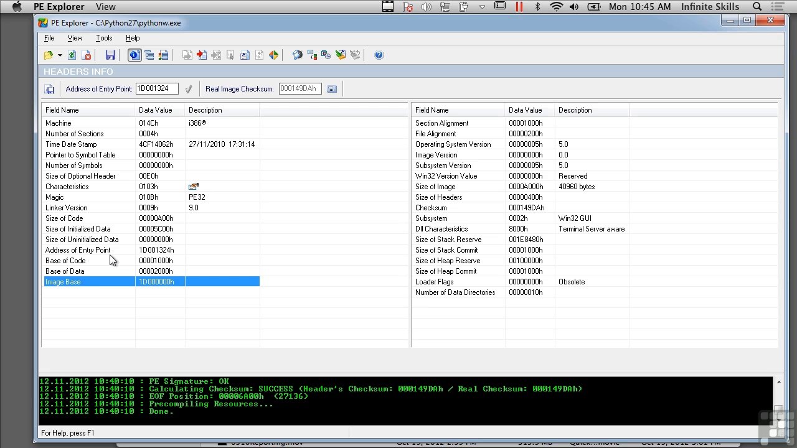Click left table Description column header
This screenshot has width=797, height=448.
pyautogui.click(x=222, y=110)
